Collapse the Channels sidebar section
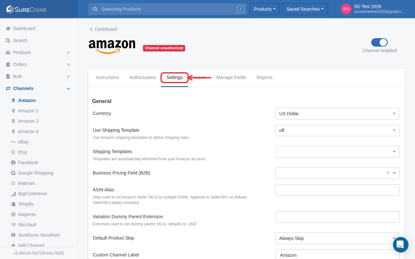 click(x=68, y=88)
